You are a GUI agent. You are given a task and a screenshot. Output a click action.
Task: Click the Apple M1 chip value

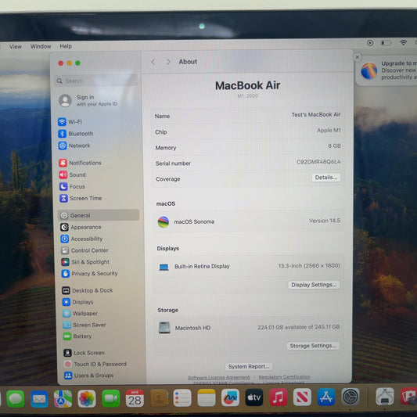click(x=329, y=131)
